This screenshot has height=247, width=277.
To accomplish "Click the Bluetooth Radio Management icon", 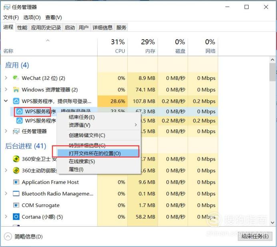I will [x=16, y=193].
